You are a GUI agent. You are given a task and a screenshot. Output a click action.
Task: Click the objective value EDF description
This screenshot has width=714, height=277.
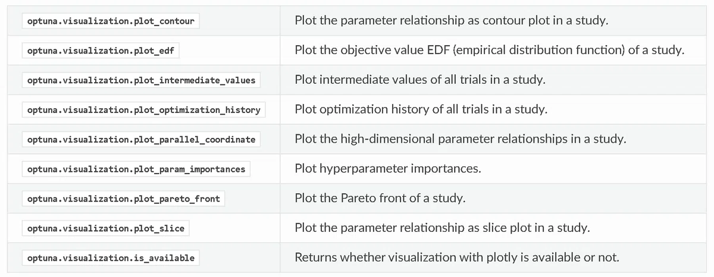(489, 50)
